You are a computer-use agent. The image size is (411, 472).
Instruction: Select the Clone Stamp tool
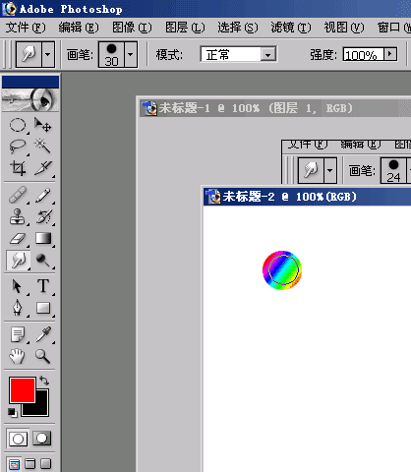coord(18,216)
